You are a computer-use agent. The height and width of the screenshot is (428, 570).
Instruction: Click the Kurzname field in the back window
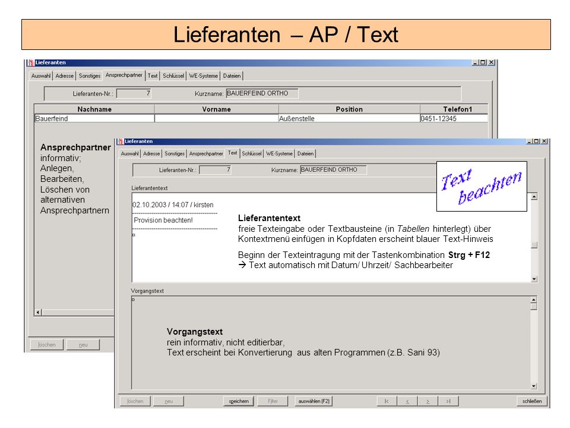point(262,93)
